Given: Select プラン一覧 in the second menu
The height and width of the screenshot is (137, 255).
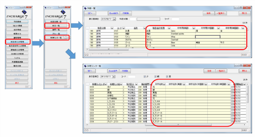Looking at the screenshot, I should [56, 34].
